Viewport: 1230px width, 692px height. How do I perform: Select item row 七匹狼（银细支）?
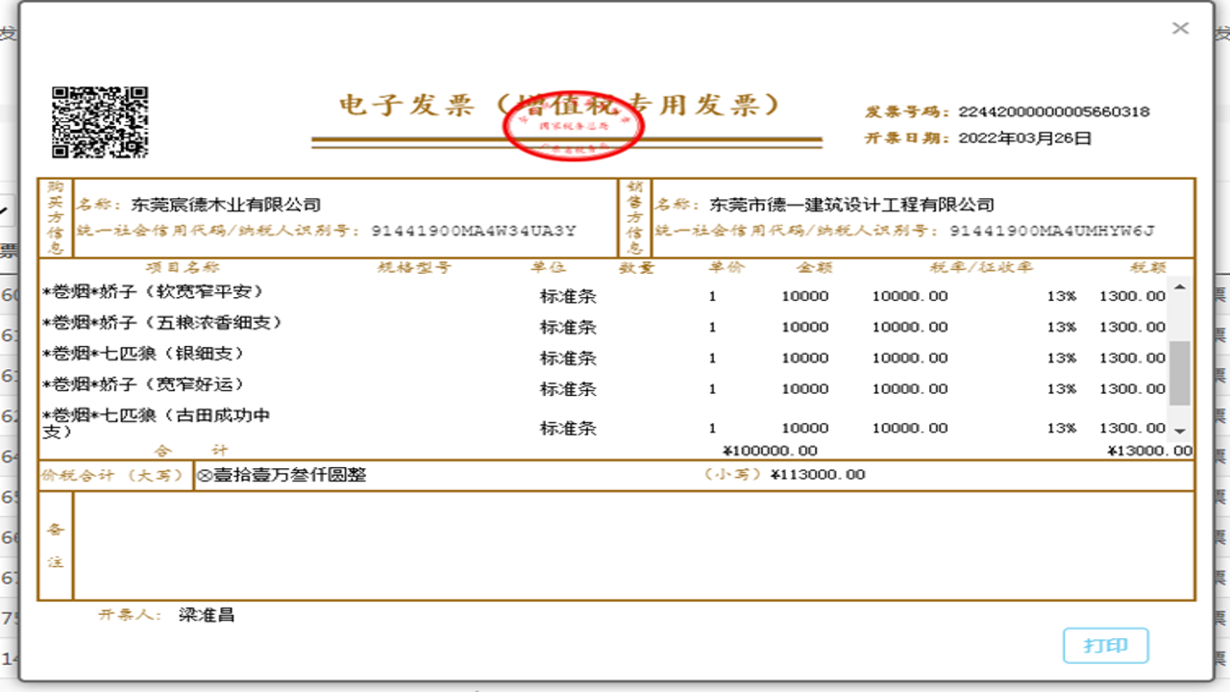(603, 357)
